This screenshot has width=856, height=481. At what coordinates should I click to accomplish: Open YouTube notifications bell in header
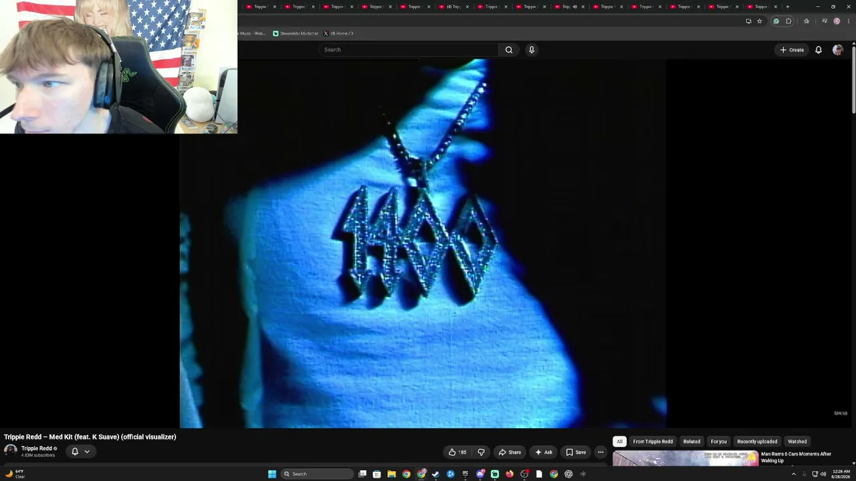click(818, 49)
